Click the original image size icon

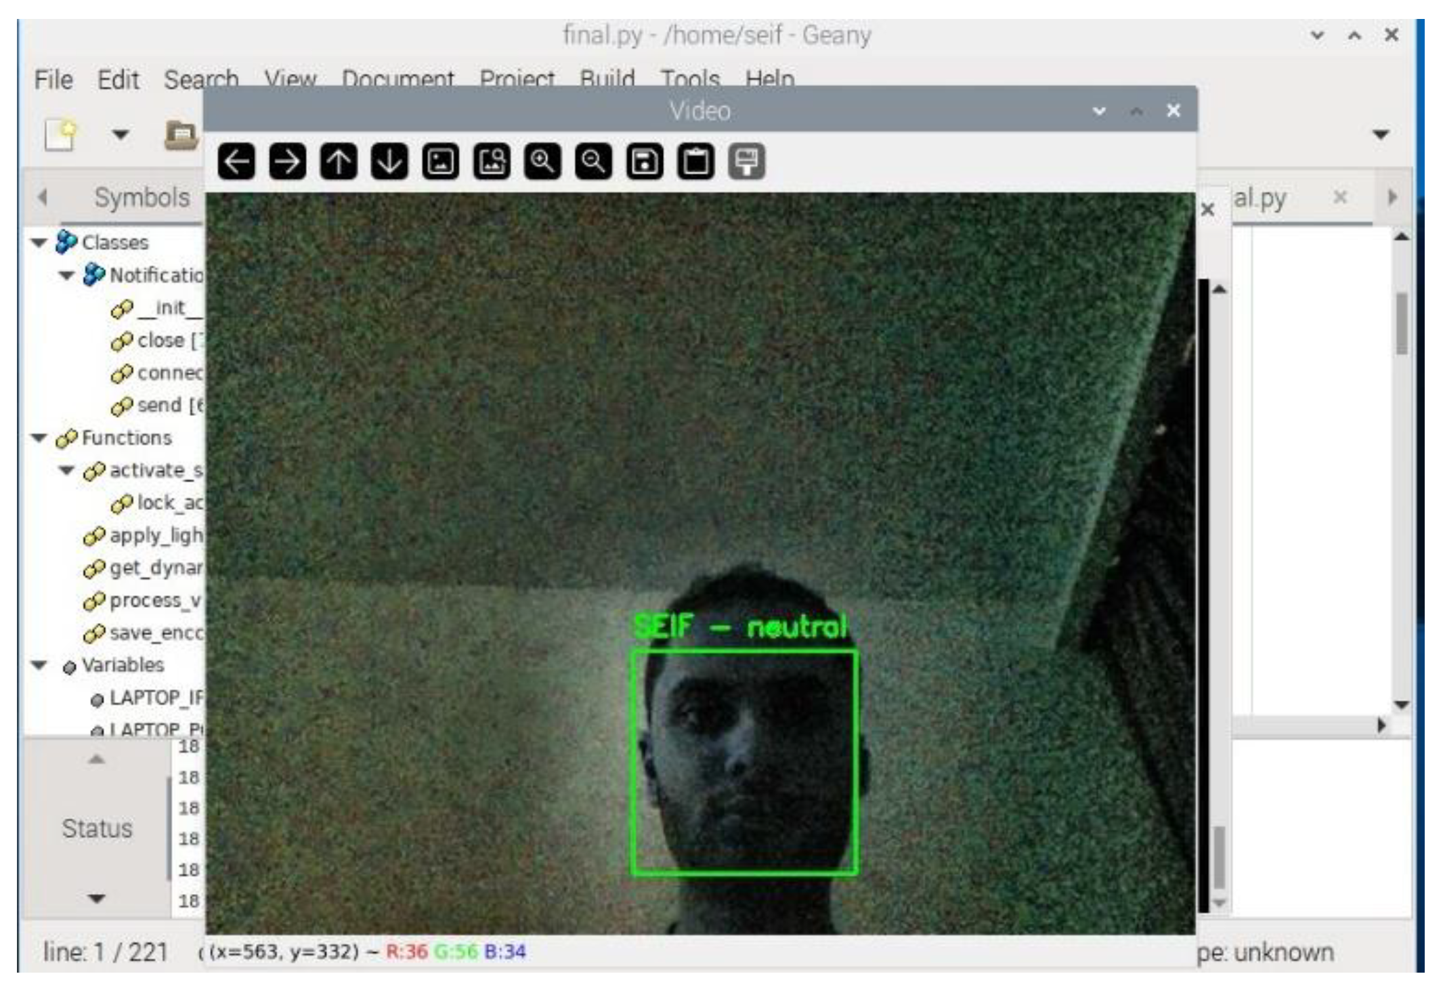coord(440,162)
